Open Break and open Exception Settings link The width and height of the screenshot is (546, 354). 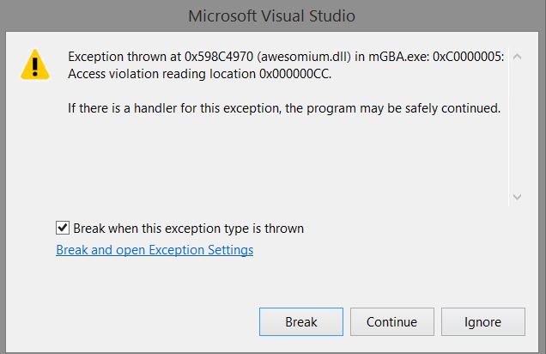pos(155,250)
